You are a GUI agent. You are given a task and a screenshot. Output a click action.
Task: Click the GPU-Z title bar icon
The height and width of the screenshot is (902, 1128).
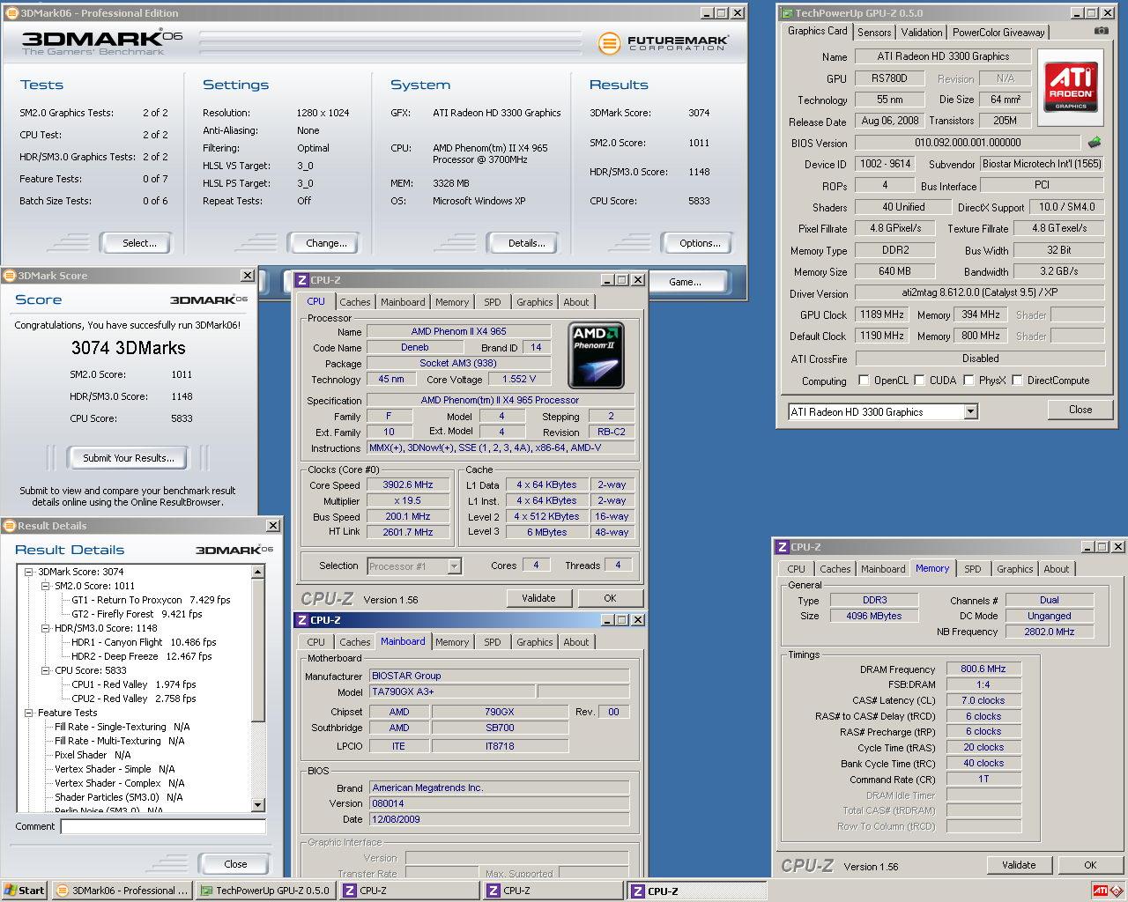[786, 13]
